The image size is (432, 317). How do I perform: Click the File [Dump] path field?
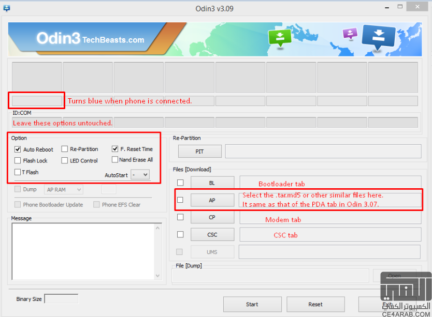(x=270, y=276)
